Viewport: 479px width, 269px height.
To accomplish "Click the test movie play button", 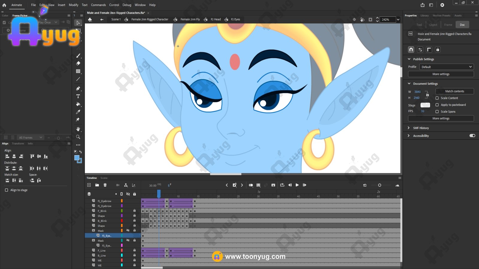I will 442,5.
